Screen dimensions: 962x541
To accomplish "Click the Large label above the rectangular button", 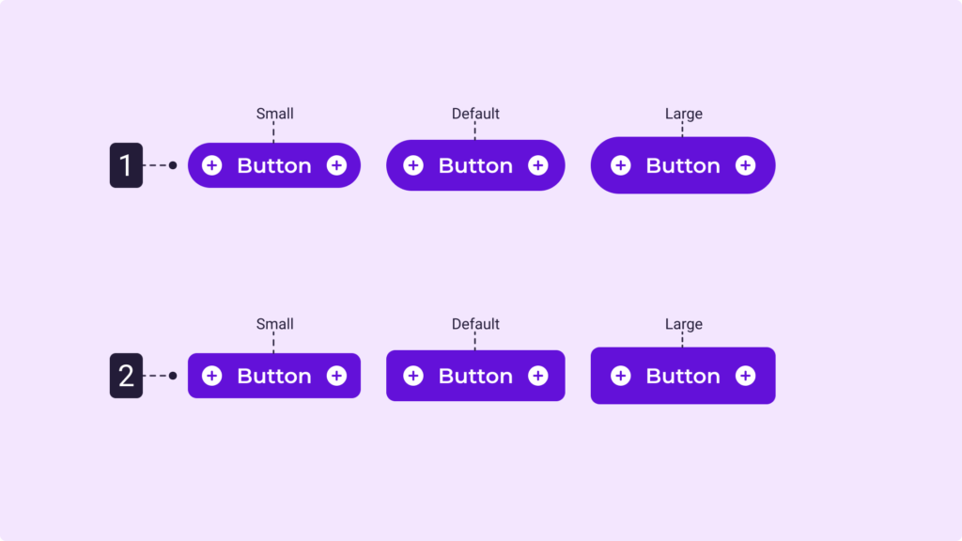I will (x=683, y=324).
